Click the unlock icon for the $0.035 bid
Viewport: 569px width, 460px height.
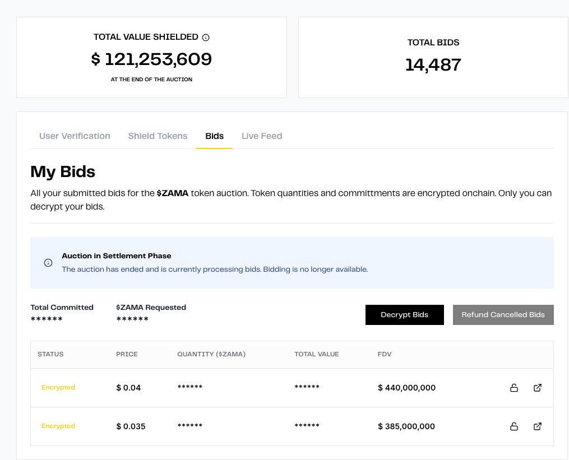[x=514, y=426]
